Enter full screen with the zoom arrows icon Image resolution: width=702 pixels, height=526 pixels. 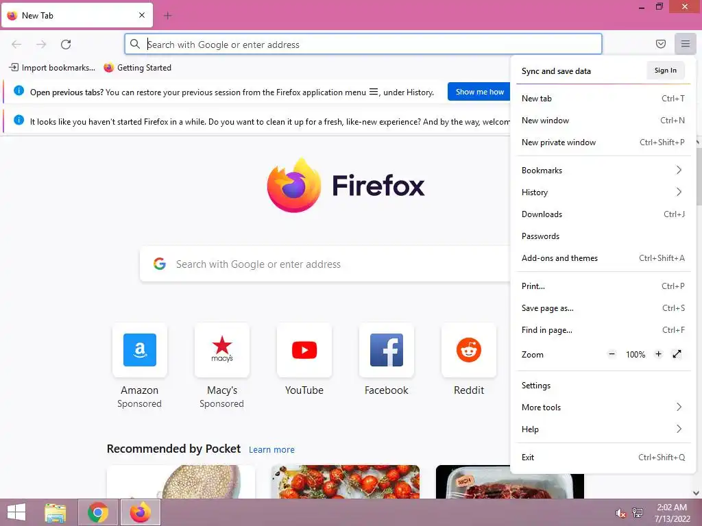pos(677,354)
